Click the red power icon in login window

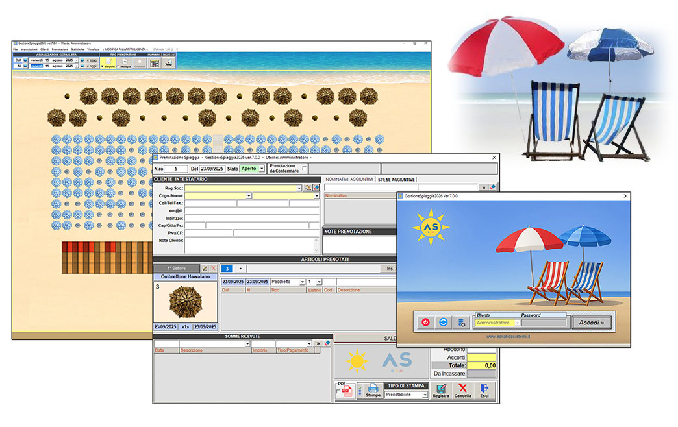(425, 322)
